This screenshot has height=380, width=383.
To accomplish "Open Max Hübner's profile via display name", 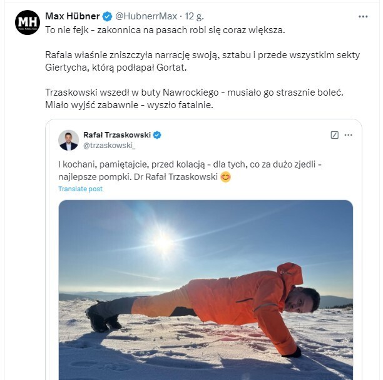I will pos(73,16).
